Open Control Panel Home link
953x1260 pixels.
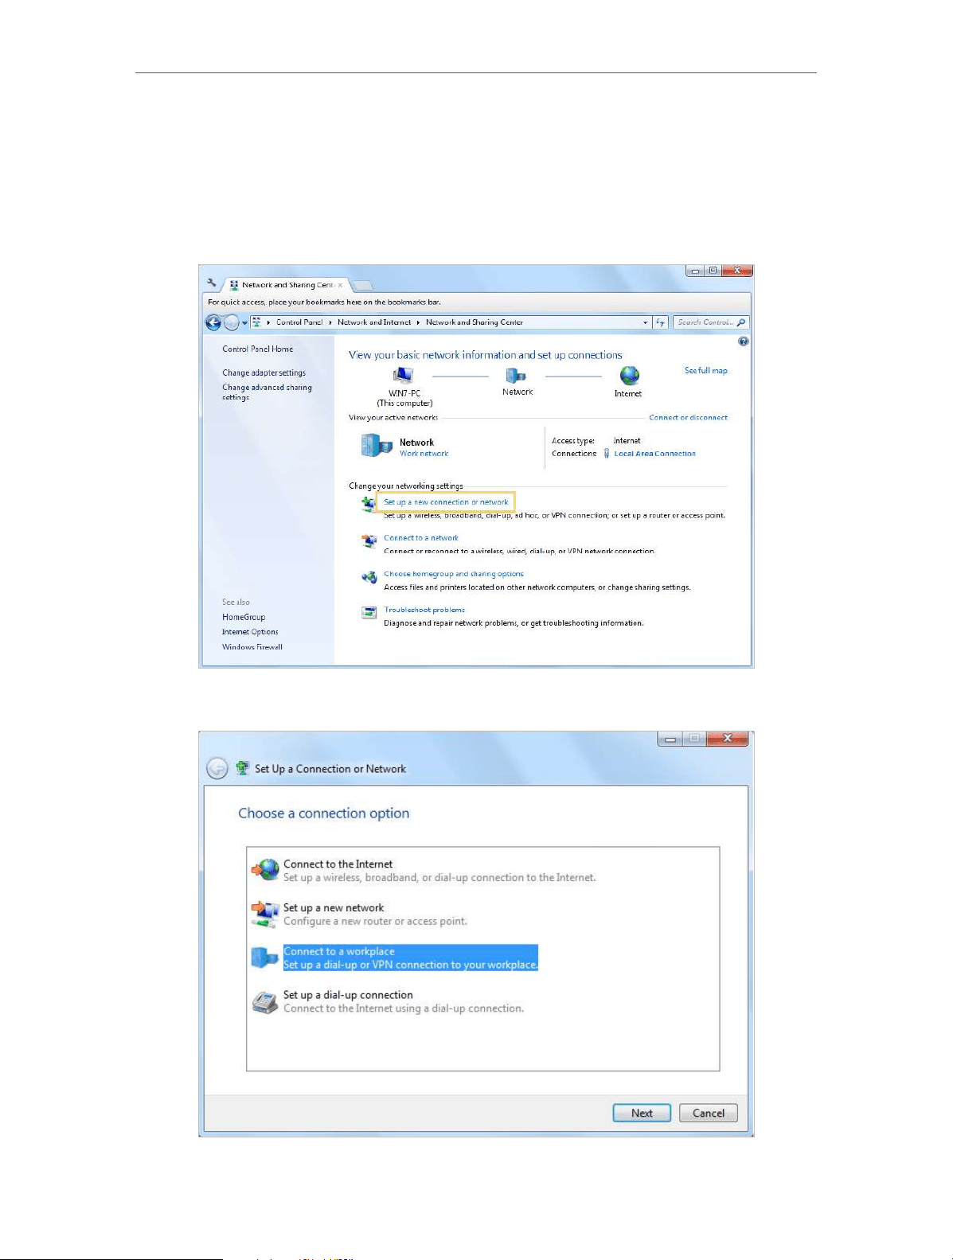[x=258, y=349]
